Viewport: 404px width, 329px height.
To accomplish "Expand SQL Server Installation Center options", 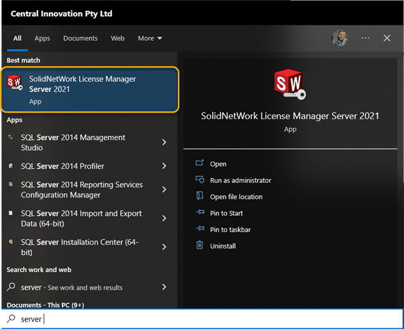I will point(164,247).
